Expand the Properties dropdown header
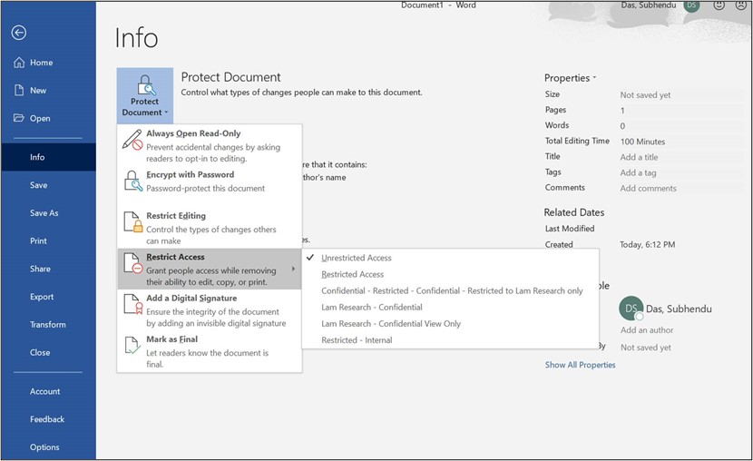Screen dimensions: 753x461 click(x=570, y=78)
